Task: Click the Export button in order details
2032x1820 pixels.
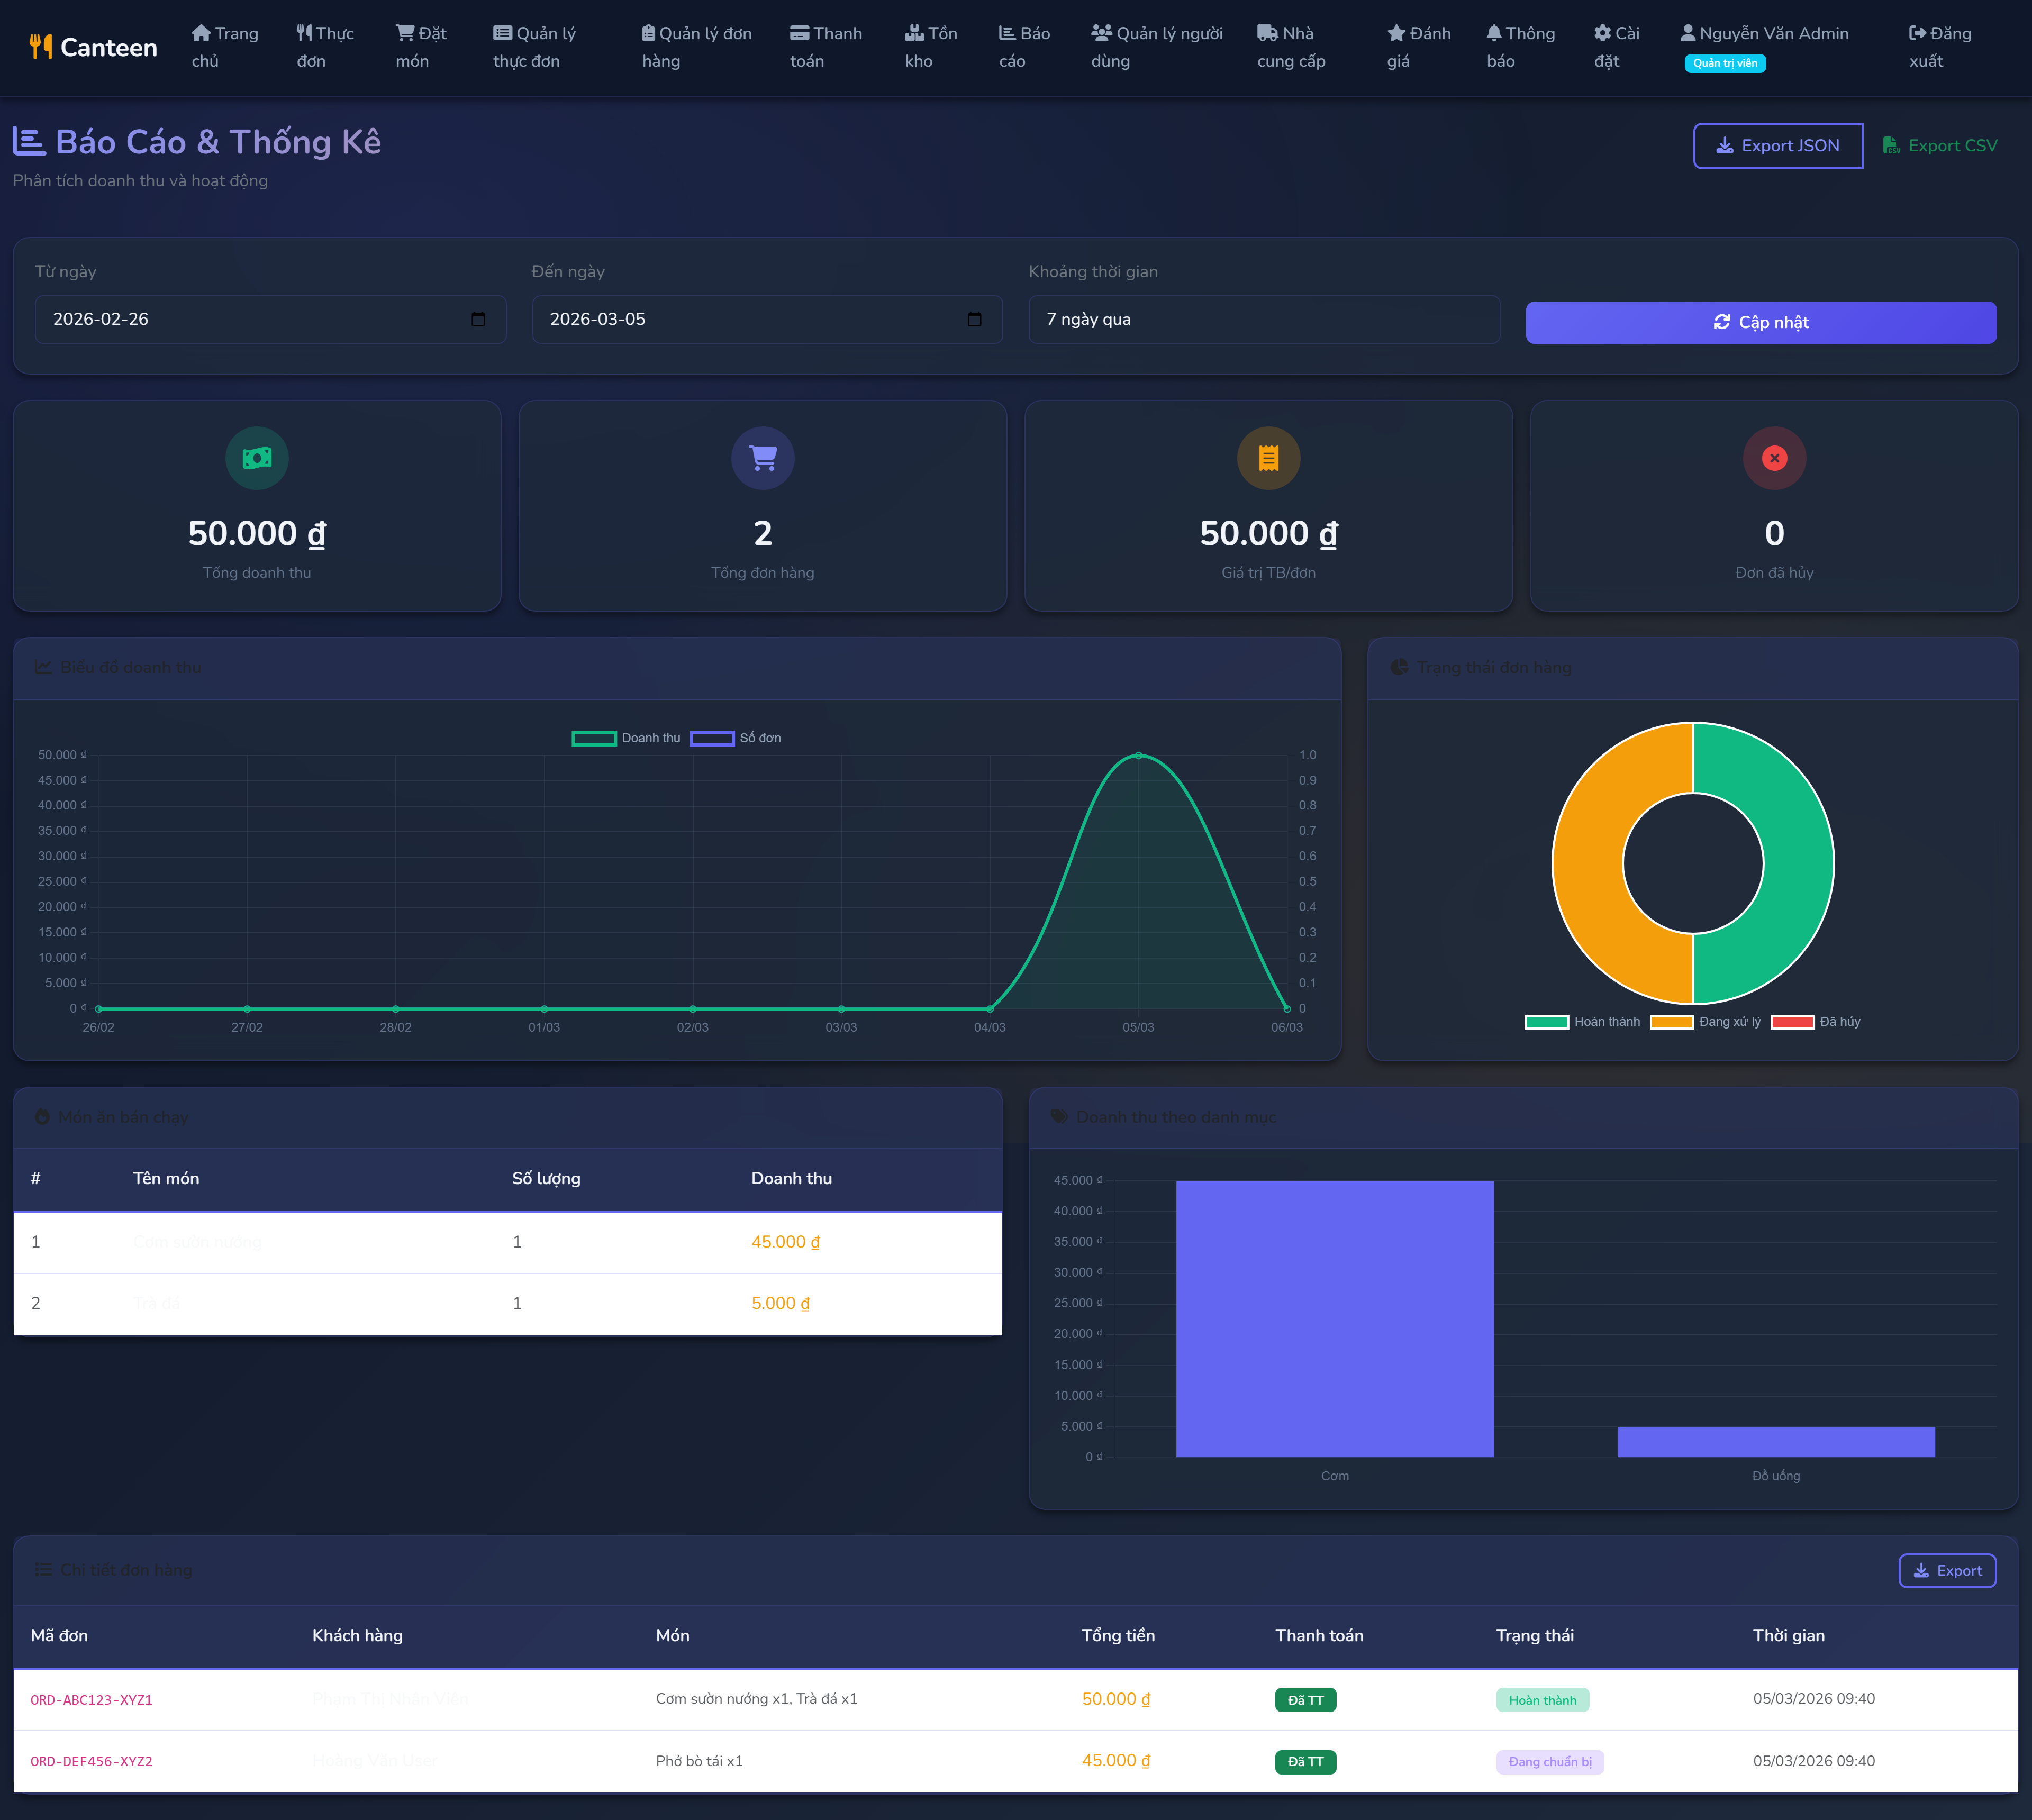Action: coord(1947,1571)
